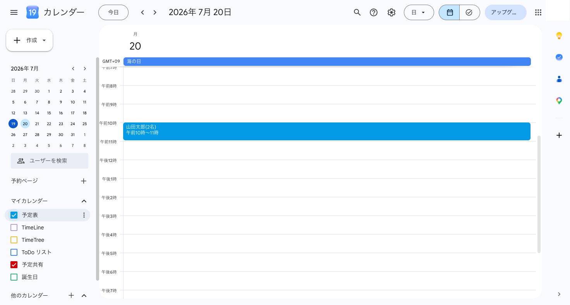Go to next month in mini calendar

click(85, 69)
